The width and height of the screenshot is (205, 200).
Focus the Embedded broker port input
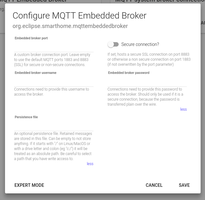[x=54, y=47]
